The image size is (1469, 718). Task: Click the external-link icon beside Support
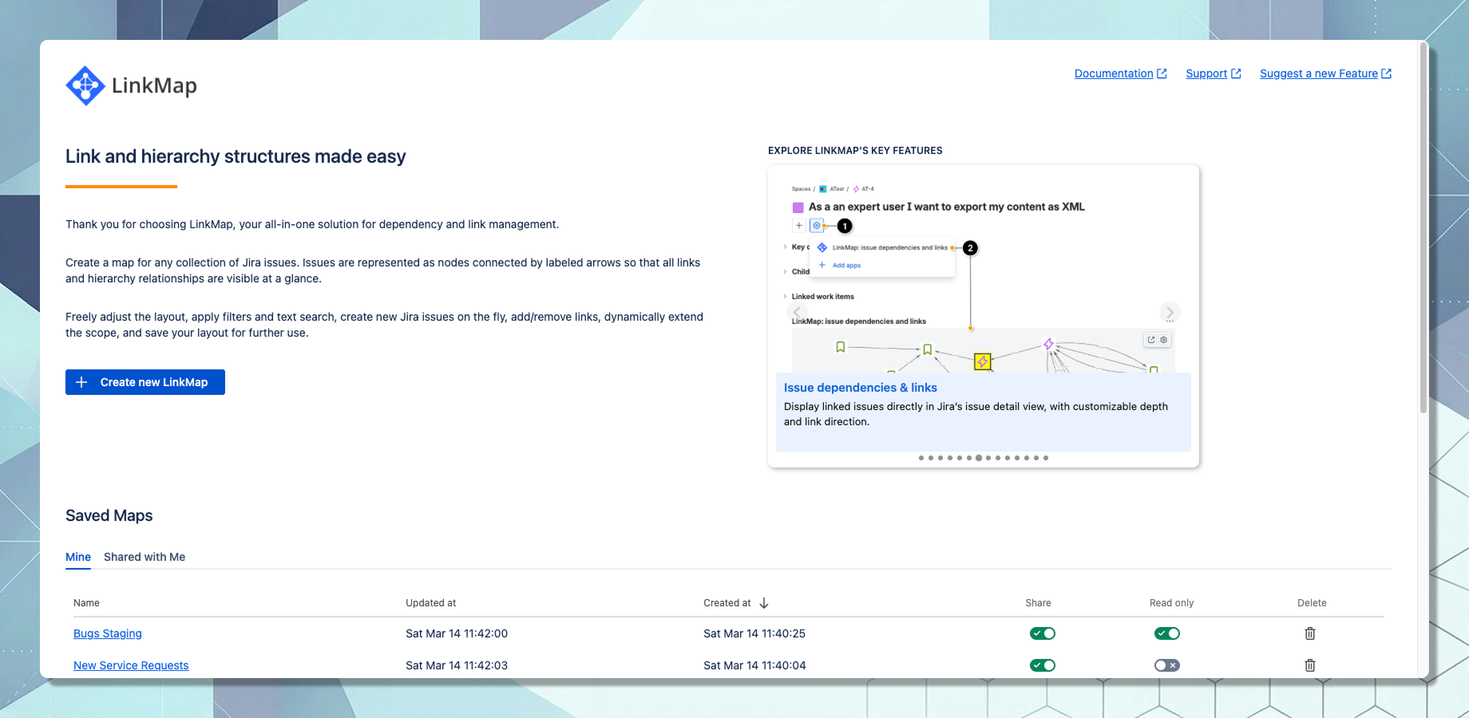click(1237, 73)
